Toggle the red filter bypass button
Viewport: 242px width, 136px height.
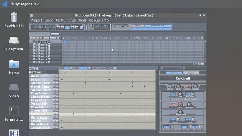[x=173, y=104]
